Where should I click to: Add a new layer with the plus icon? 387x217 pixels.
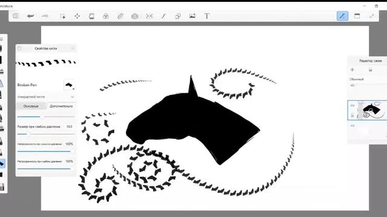coord(353,70)
